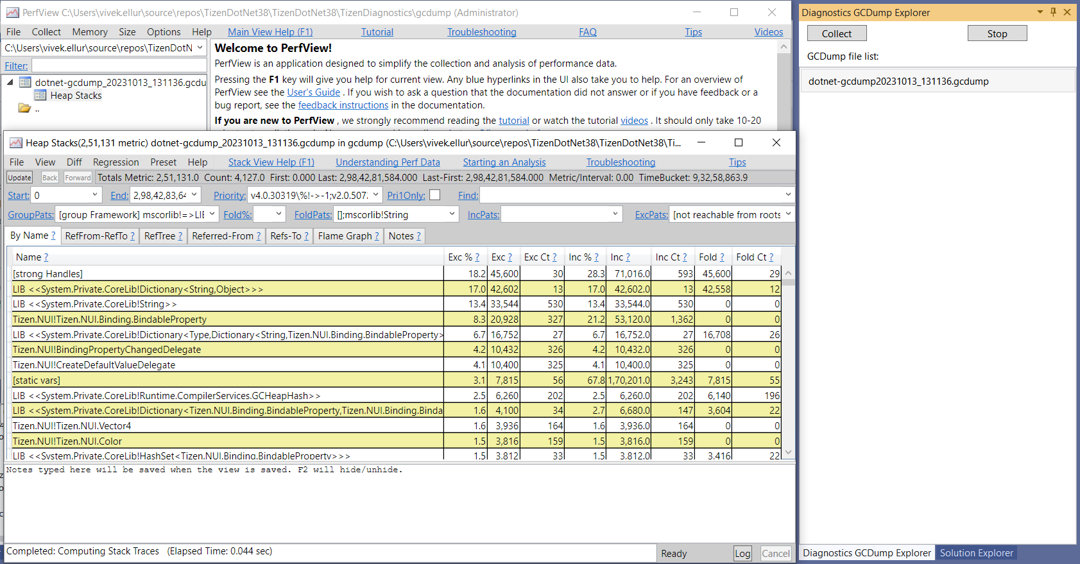Open GCDump Explorer window position menu arrow
Image resolution: width=1080 pixels, height=564 pixels.
[1040, 12]
